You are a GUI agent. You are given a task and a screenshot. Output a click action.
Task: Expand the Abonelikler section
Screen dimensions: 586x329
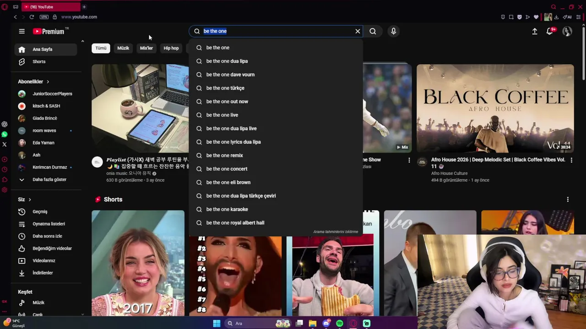click(33, 81)
